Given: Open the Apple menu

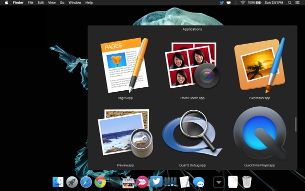Looking at the screenshot, I should coord(6,3).
